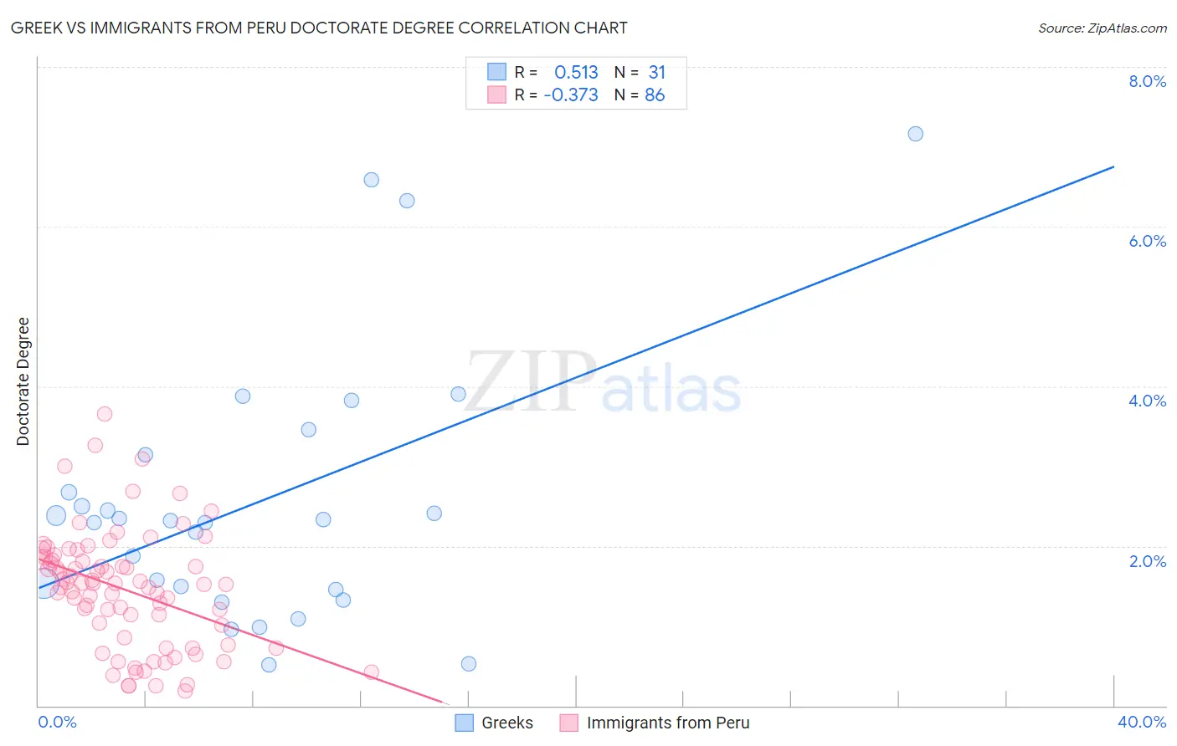Select the Greeks legend label
Image resolution: width=1177 pixels, height=746 pixels.
click(x=507, y=723)
